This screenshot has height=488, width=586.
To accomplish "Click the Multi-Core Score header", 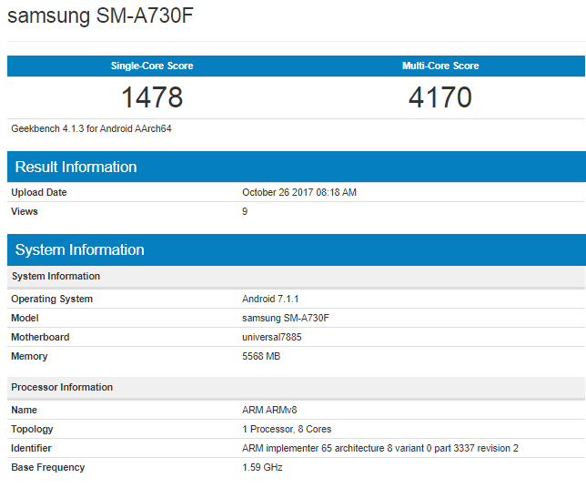I will click(x=440, y=66).
